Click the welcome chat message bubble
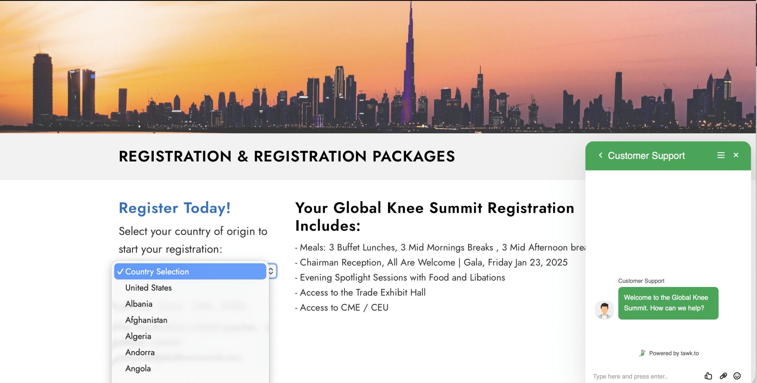 tap(668, 303)
